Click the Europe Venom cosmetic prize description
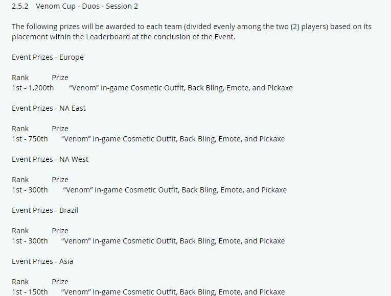391x296 pixels. coord(181,88)
